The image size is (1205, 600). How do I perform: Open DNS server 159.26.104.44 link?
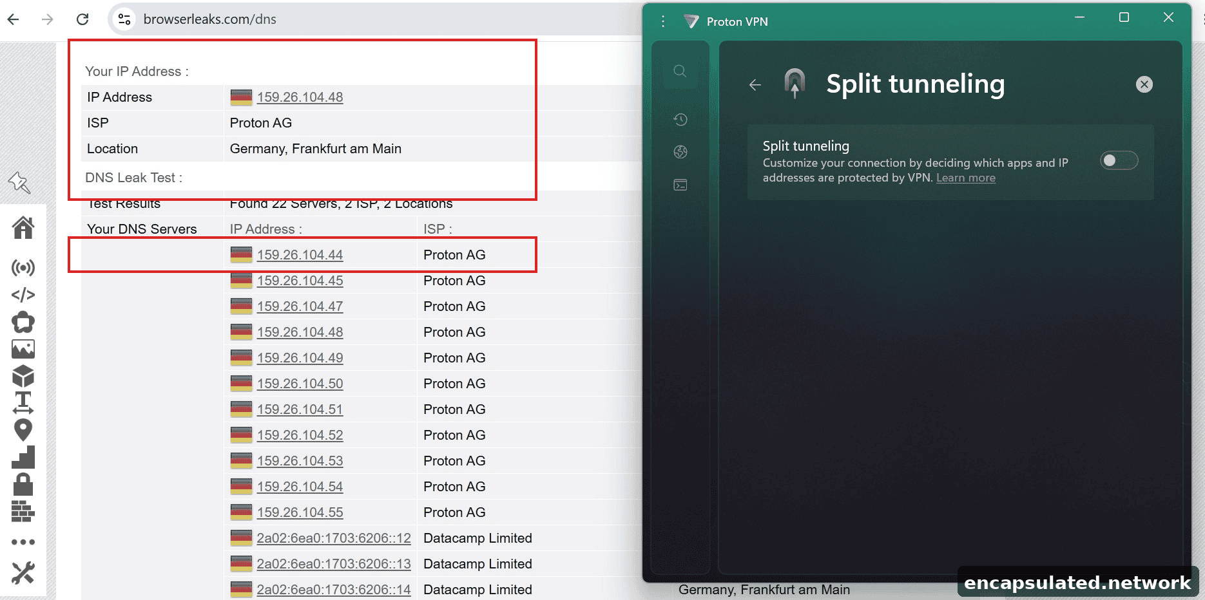(300, 255)
